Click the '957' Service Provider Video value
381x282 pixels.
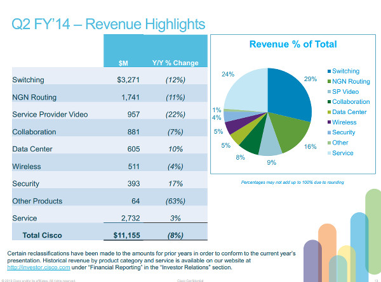[133, 115]
